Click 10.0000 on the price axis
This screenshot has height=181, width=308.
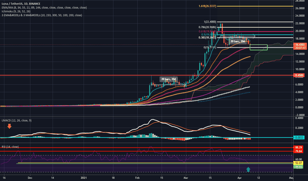coord(300,69)
